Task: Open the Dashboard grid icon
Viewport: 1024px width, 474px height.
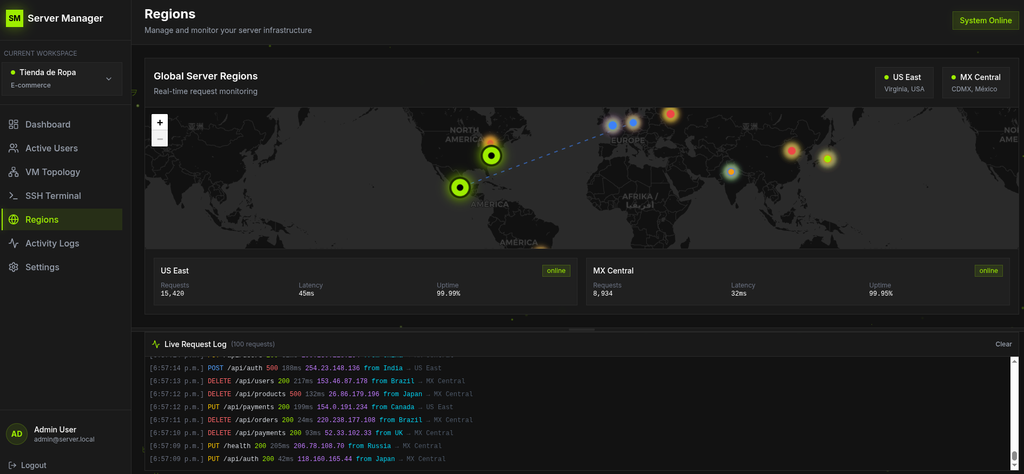Action: point(14,124)
